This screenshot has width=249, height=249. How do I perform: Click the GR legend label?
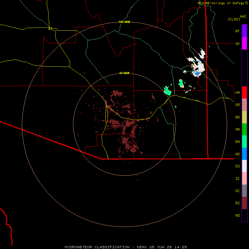click(x=237, y=105)
